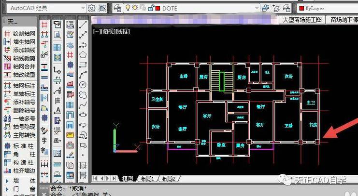Click the layered sheets stack icon
Screen dimensions: 358x196
coord(70,45)
